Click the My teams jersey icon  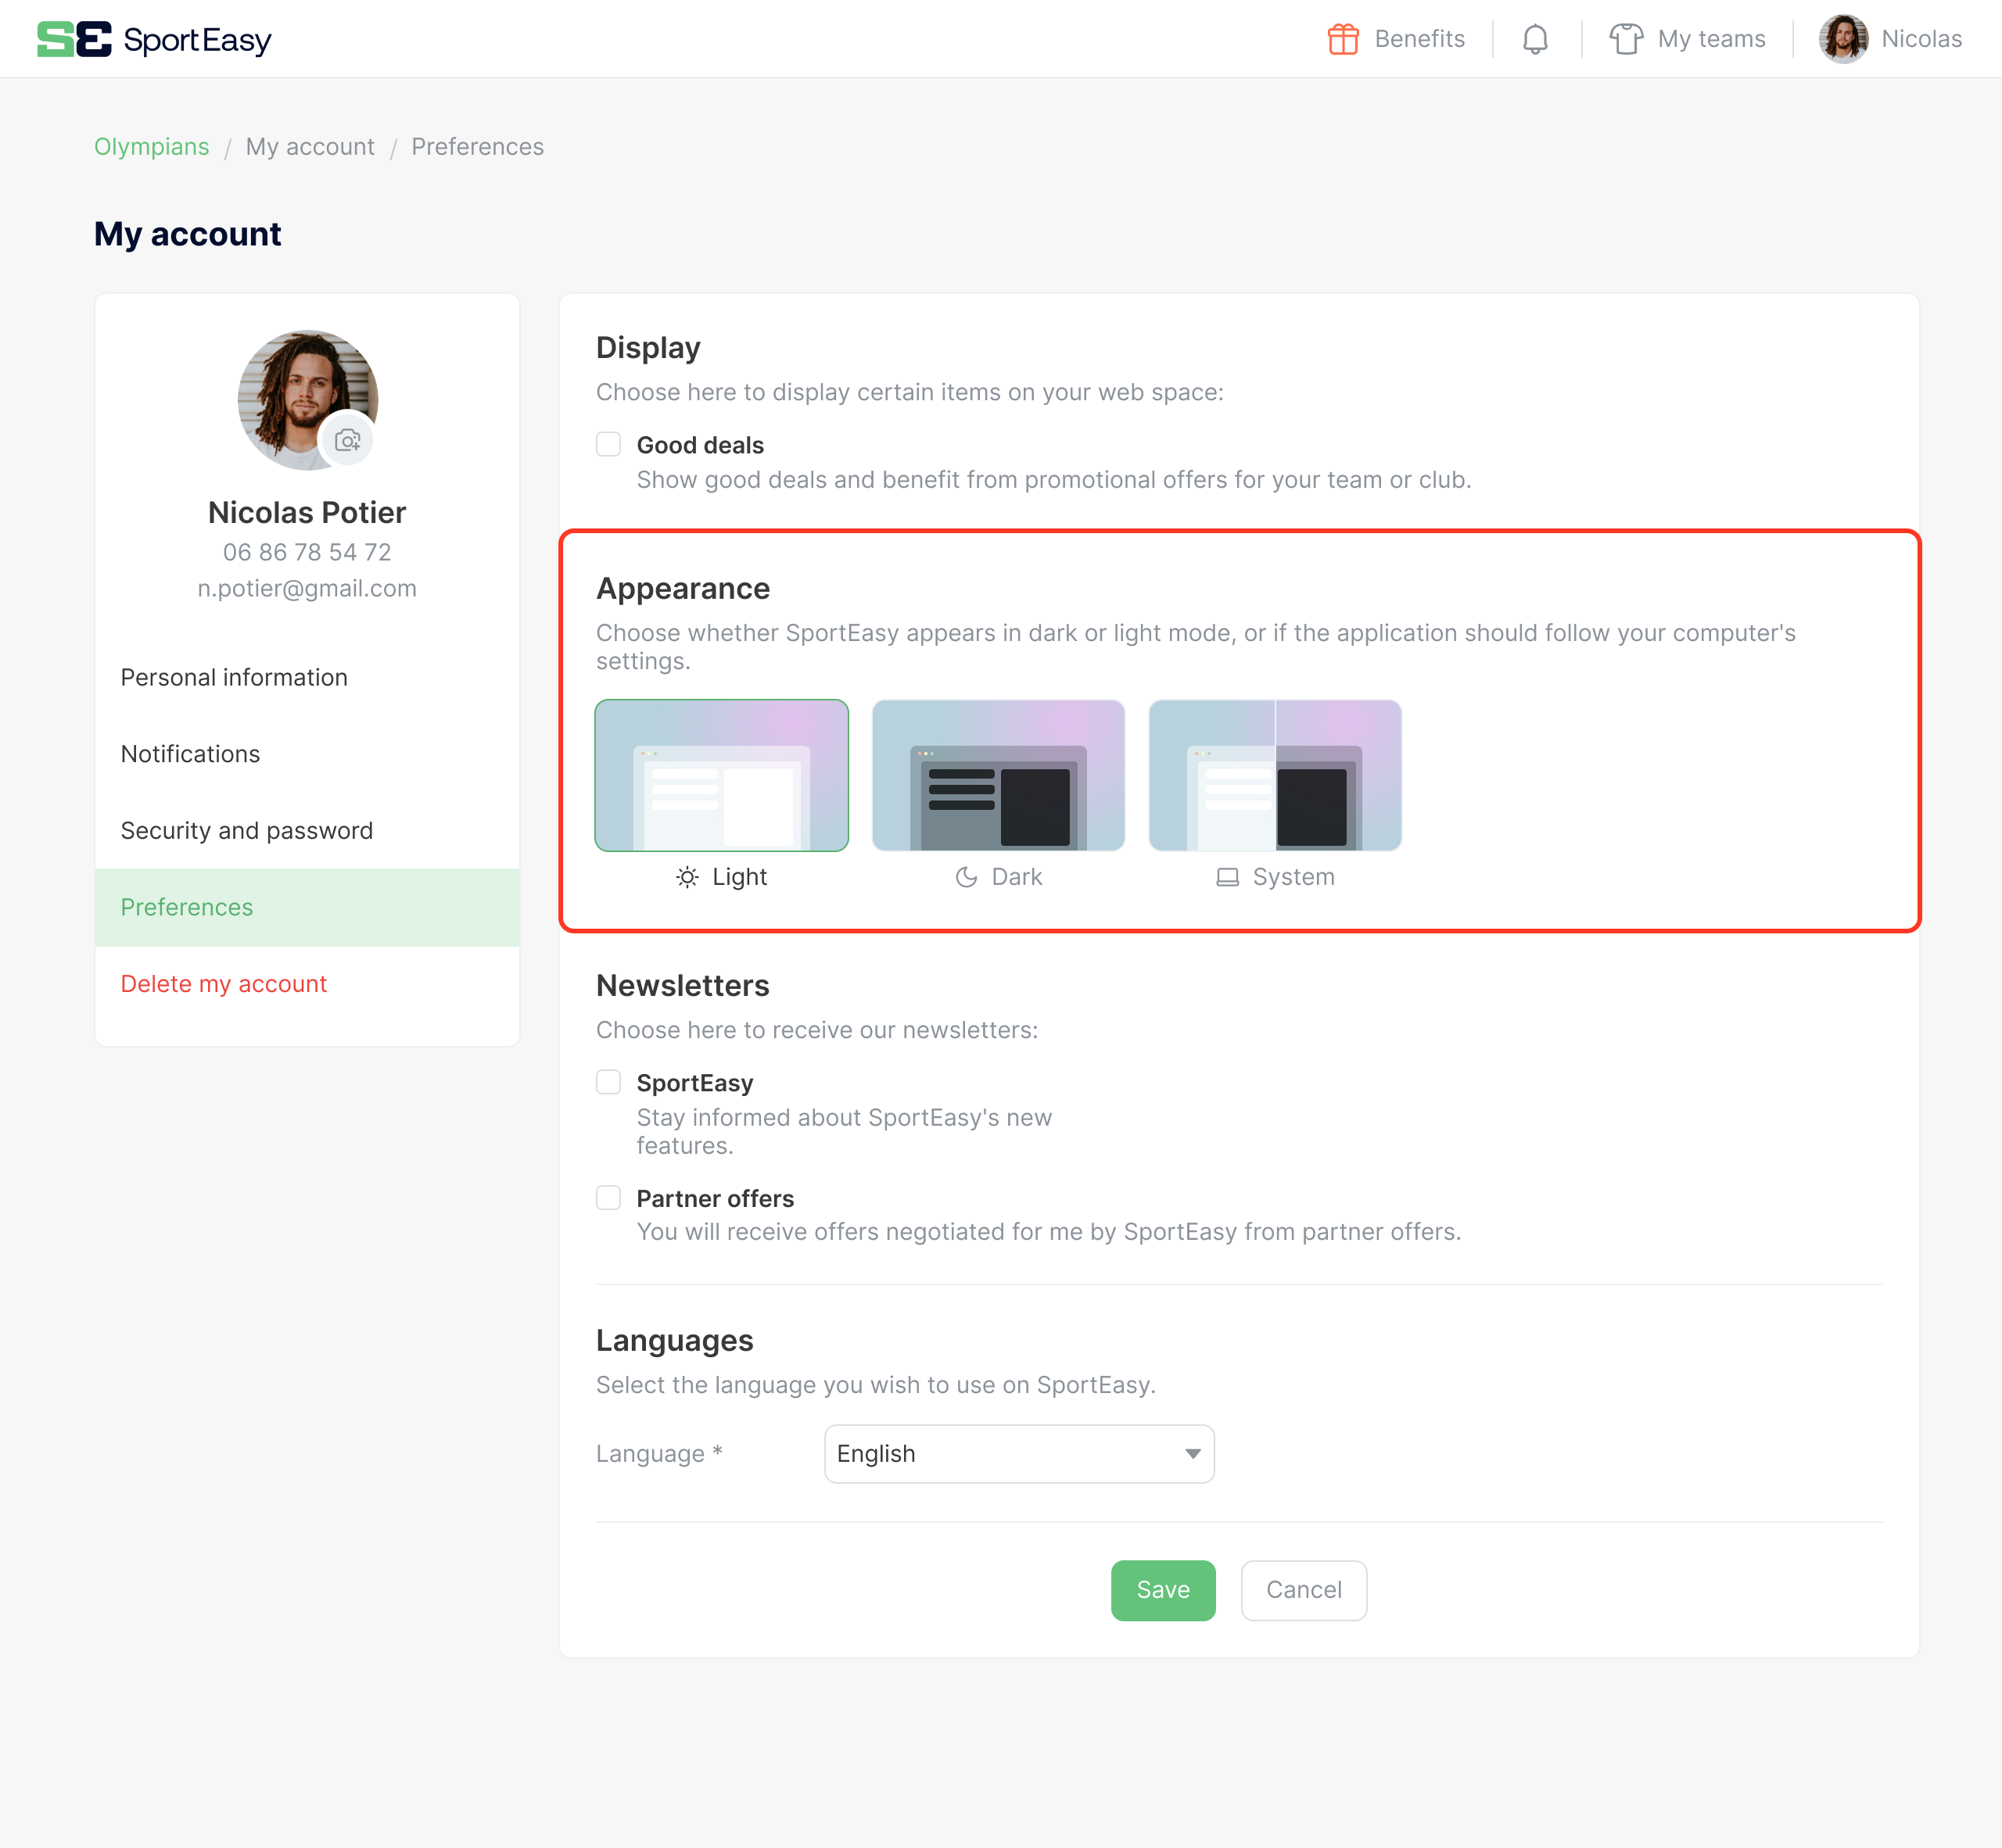coord(1626,39)
